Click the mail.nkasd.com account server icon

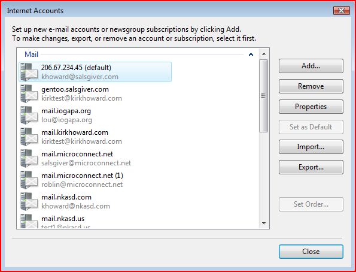click(29, 201)
